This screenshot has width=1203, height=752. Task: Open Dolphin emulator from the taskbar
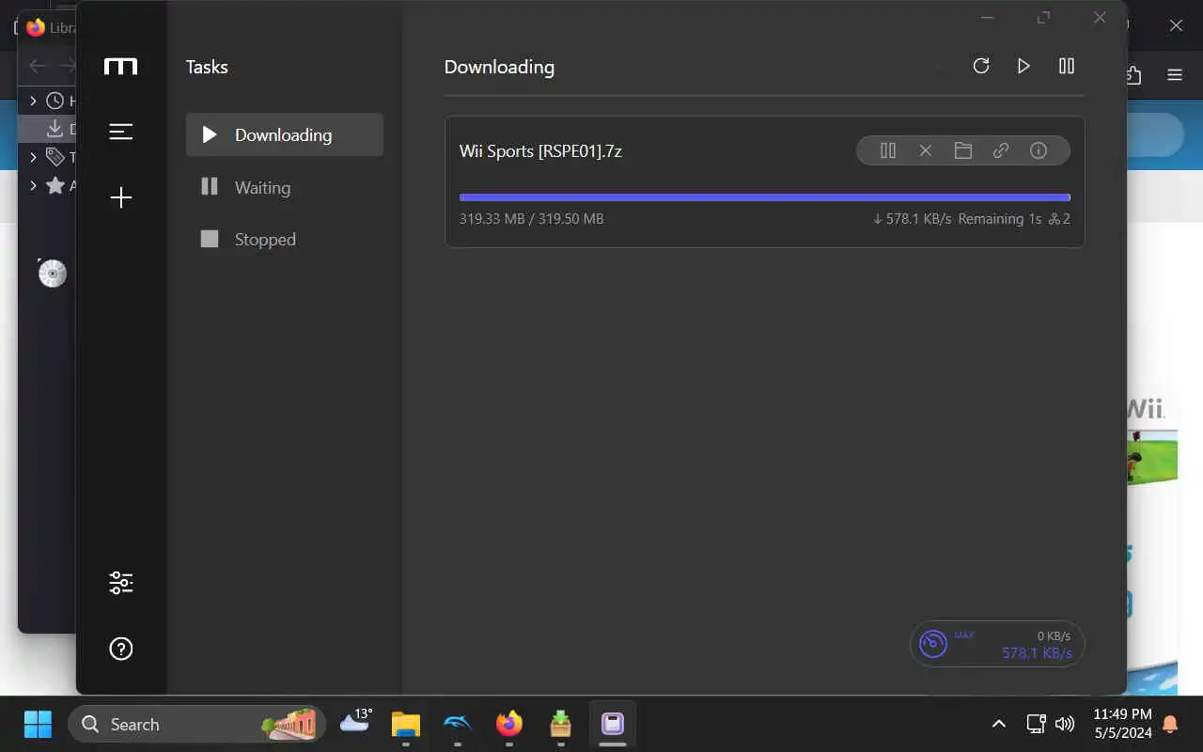[x=457, y=724]
